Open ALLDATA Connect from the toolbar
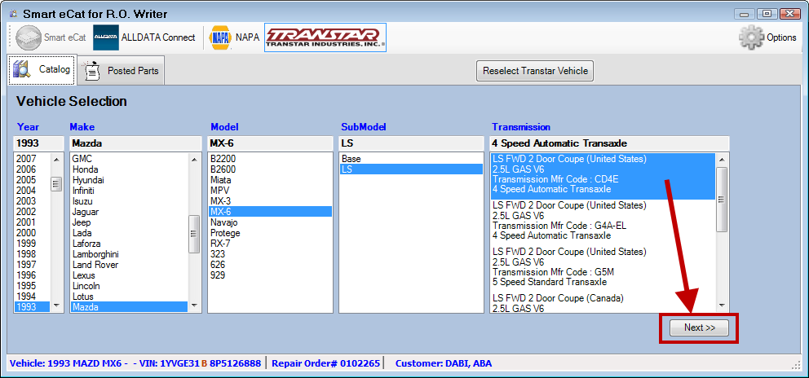 pyautogui.click(x=106, y=37)
